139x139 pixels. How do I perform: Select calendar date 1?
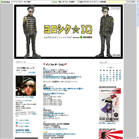[110, 73]
